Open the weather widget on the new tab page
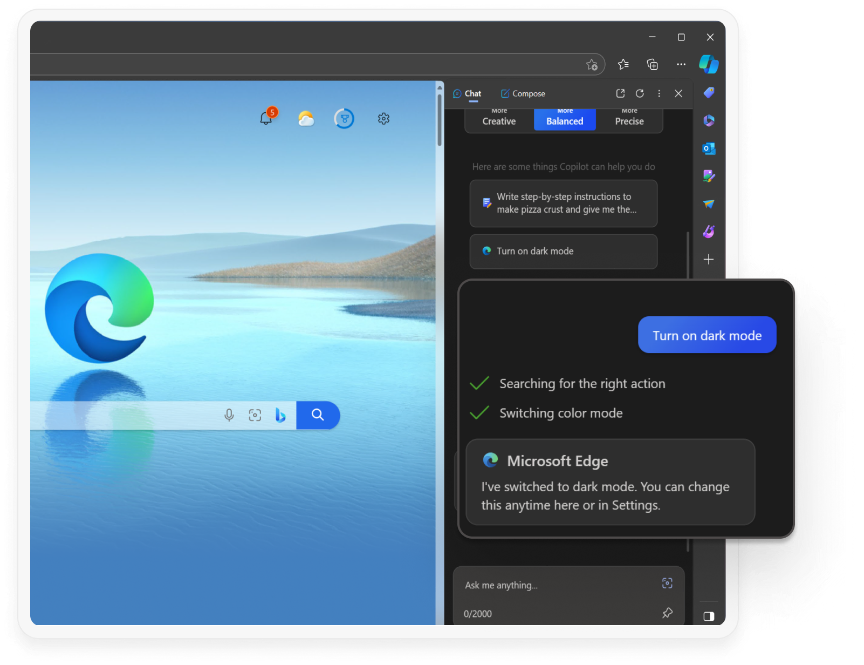The width and height of the screenshot is (864, 665). (305, 118)
